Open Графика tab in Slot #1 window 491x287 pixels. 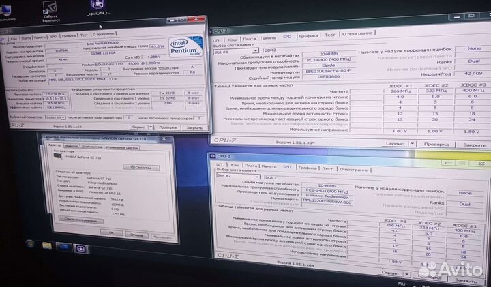(x=308, y=36)
